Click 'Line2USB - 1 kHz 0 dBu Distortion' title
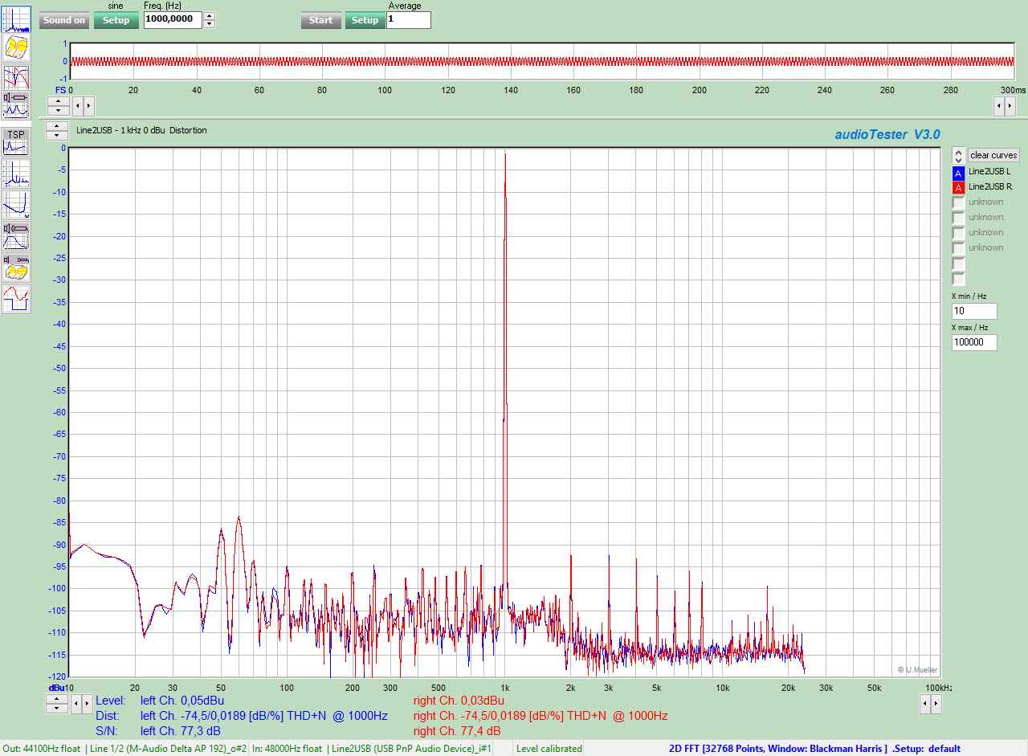The image size is (1028, 756). 141,130
